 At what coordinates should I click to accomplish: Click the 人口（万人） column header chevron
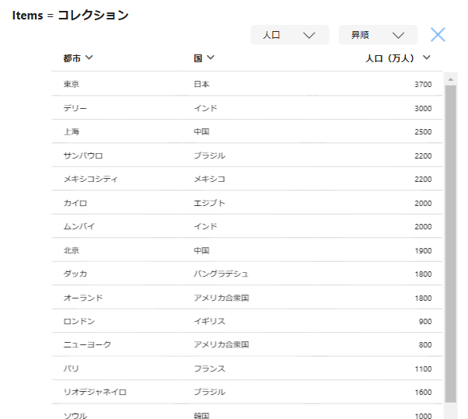point(426,58)
